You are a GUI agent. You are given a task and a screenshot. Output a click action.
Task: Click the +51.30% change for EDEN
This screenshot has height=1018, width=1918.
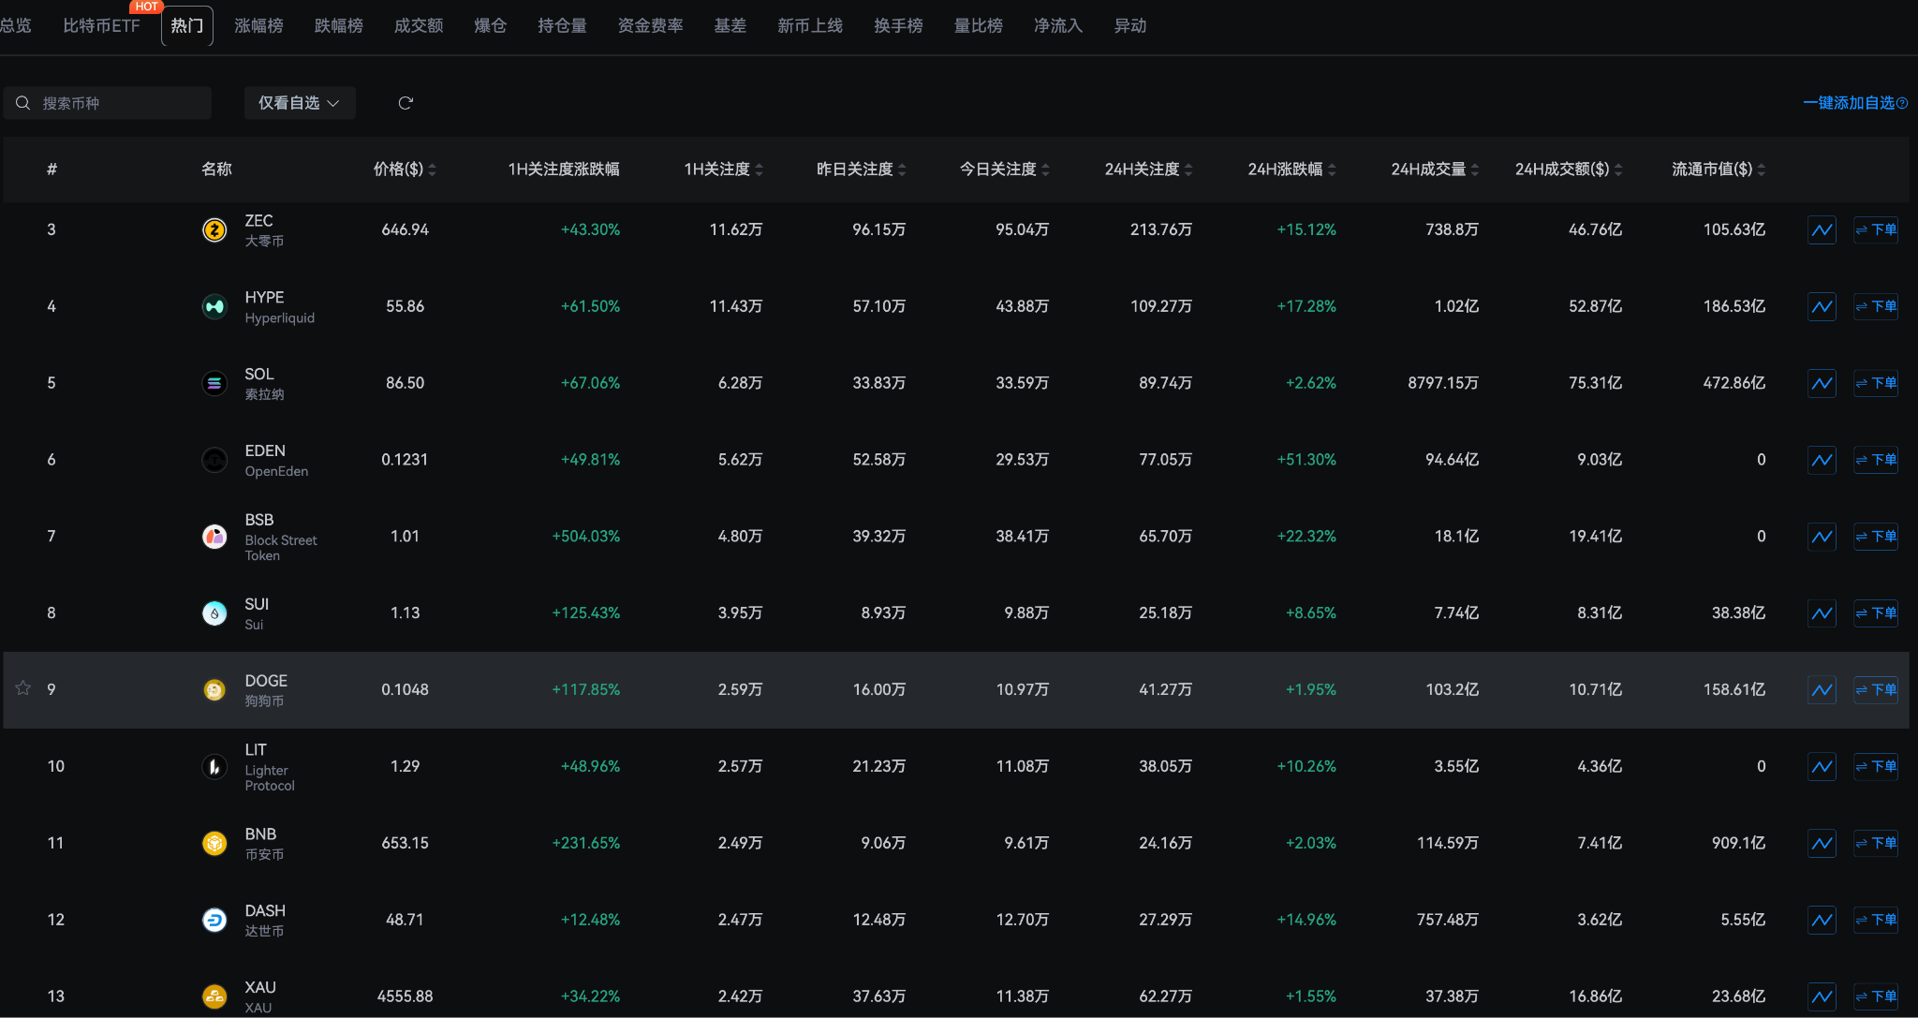(1306, 460)
